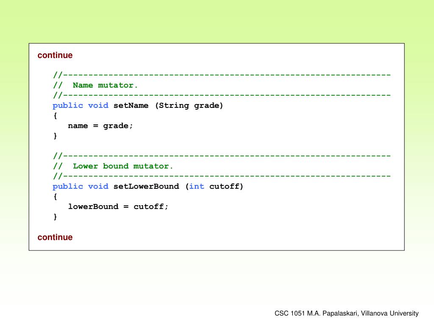This screenshot has height=325, width=434.
Task: Click the Villanova University footer credit text
Action: pos(346,314)
